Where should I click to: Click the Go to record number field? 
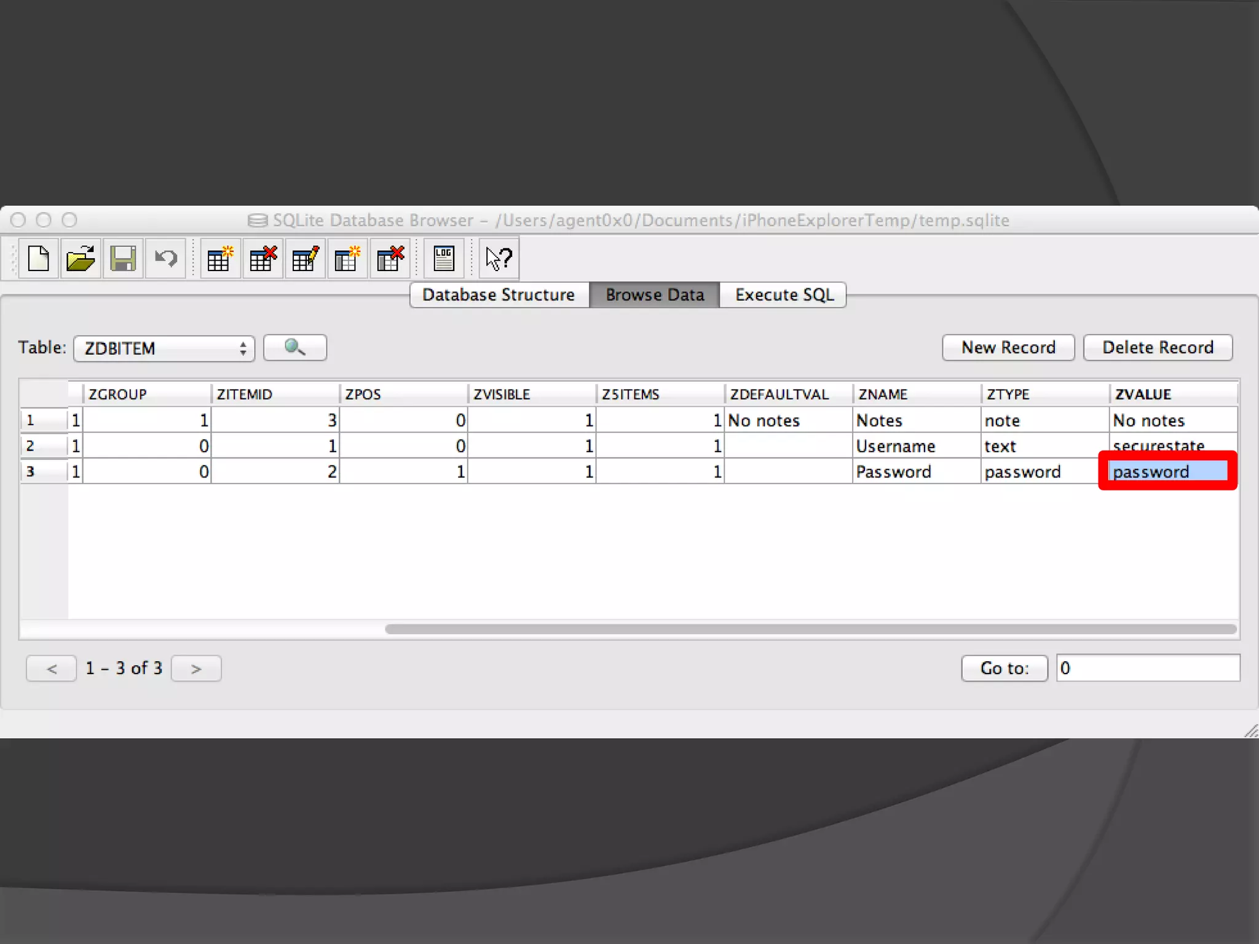pyautogui.click(x=1147, y=668)
